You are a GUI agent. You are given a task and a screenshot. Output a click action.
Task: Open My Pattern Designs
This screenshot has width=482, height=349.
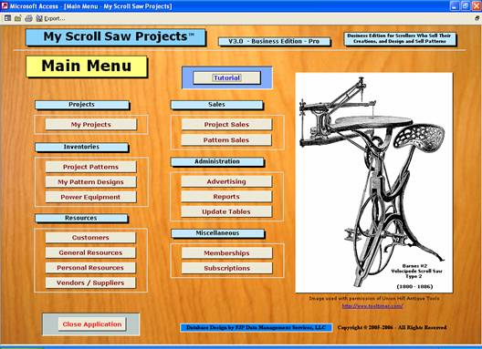tap(91, 182)
